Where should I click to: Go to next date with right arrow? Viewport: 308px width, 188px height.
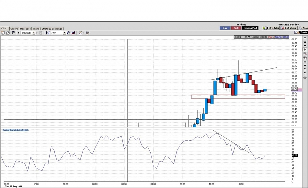click(37, 33)
